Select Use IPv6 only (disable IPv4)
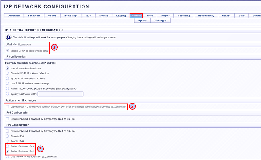The height and width of the screenshot is (160, 261). coord(8,156)
